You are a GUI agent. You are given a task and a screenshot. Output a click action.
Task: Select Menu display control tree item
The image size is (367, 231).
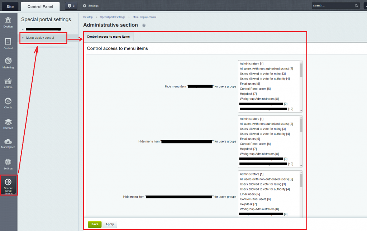(x=40, y=38)
